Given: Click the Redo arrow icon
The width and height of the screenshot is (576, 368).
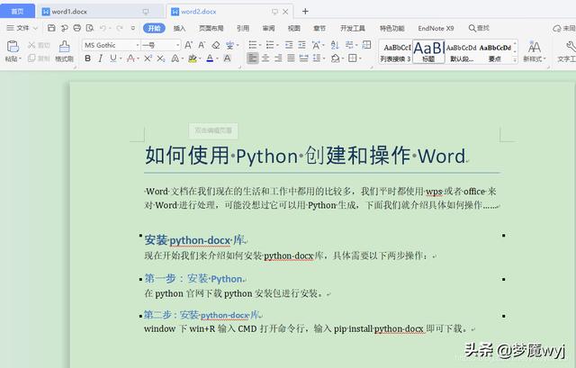Looking at the screenshot, I should 120,28.
